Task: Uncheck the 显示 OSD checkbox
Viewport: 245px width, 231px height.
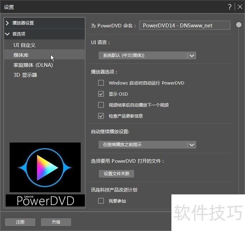Action: pos(101,94)
